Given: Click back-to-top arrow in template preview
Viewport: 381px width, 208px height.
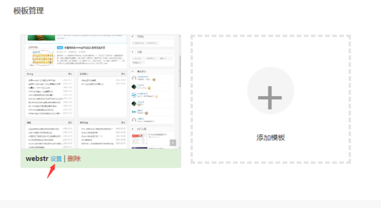Looking at the screenshot, I should [x=173, y=143].
